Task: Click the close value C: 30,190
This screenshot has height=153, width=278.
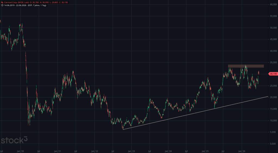Action: pyautogui.click(x=63, y=2)
